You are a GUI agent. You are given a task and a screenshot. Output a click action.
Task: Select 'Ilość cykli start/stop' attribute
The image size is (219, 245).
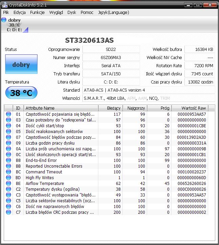coord(45,126)
